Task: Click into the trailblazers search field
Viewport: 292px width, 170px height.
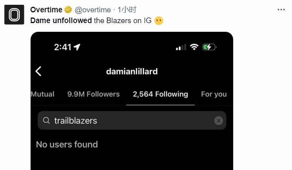Action: (132, 120)
